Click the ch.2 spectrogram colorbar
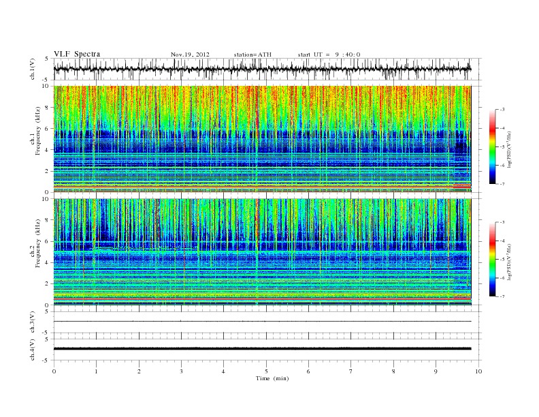 (x=493, y=259)
